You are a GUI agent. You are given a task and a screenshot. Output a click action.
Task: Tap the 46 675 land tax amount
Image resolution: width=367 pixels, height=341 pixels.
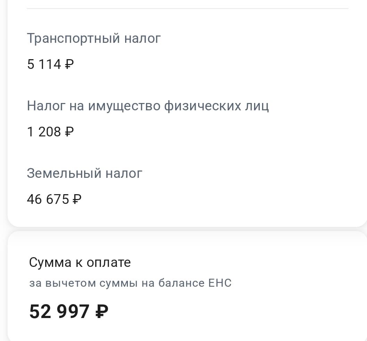click(x=48, y=199)
